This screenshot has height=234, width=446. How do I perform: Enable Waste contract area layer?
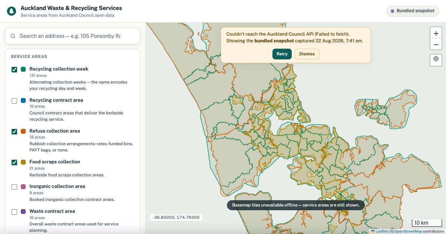tap(14, 212)
